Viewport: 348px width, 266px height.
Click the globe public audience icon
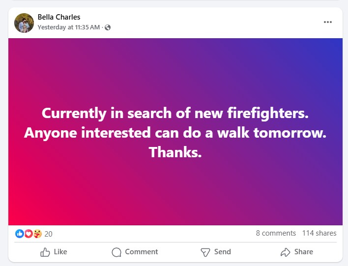pos(108,27)
